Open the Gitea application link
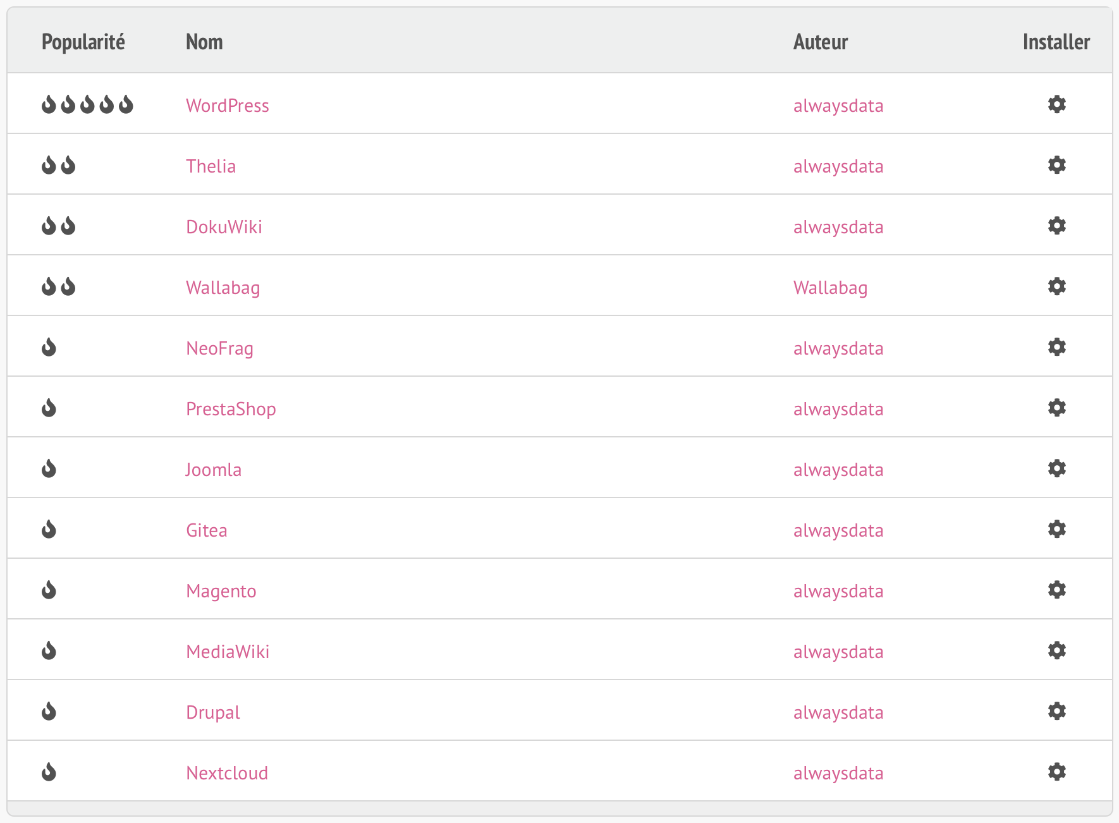 tap(207, 530)
